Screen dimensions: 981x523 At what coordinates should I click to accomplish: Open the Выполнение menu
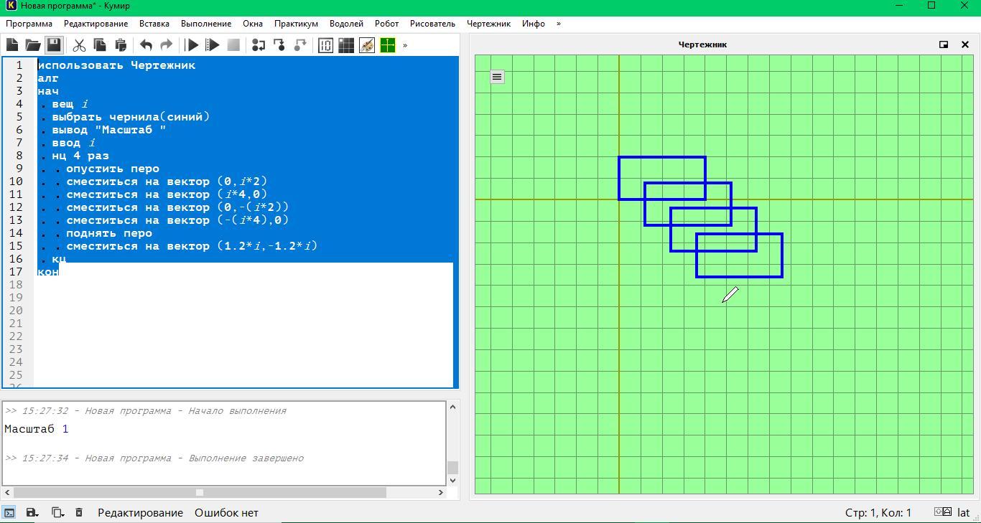[x=206, y=24]
